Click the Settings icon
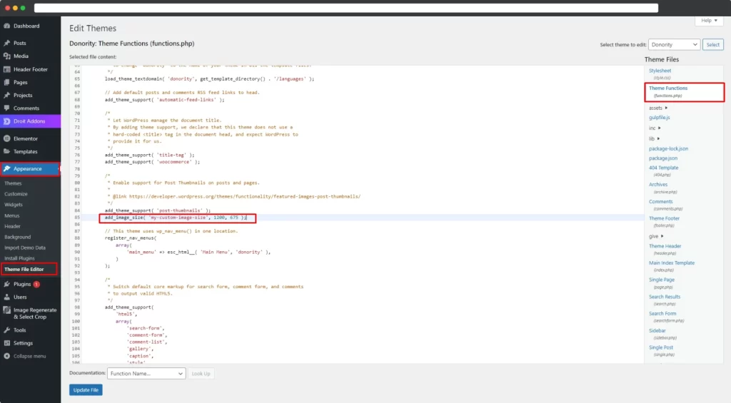The image size is (731, 403). point(7,343)
